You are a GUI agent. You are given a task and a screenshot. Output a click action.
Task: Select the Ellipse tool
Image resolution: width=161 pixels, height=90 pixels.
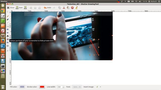point(8,33)
